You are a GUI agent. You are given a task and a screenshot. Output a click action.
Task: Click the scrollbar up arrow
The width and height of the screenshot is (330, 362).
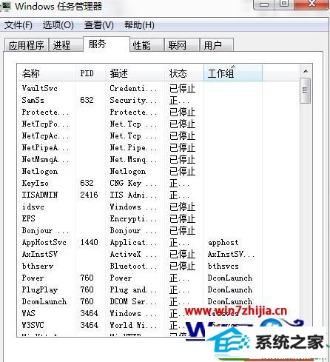pos(306,71)
